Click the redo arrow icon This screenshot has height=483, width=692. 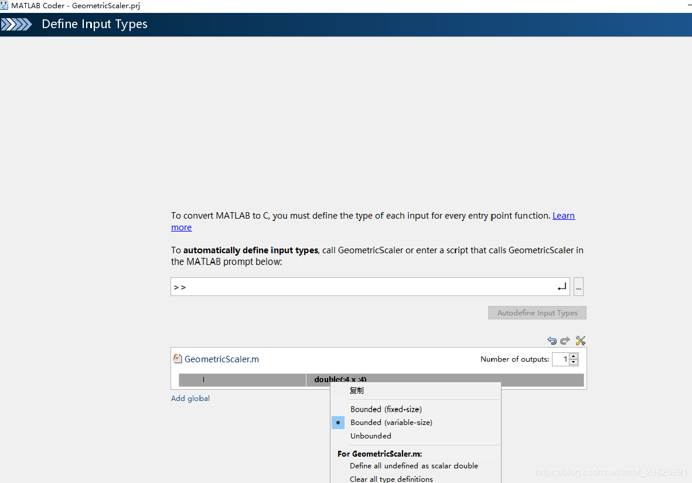click(x=565, y=341)
